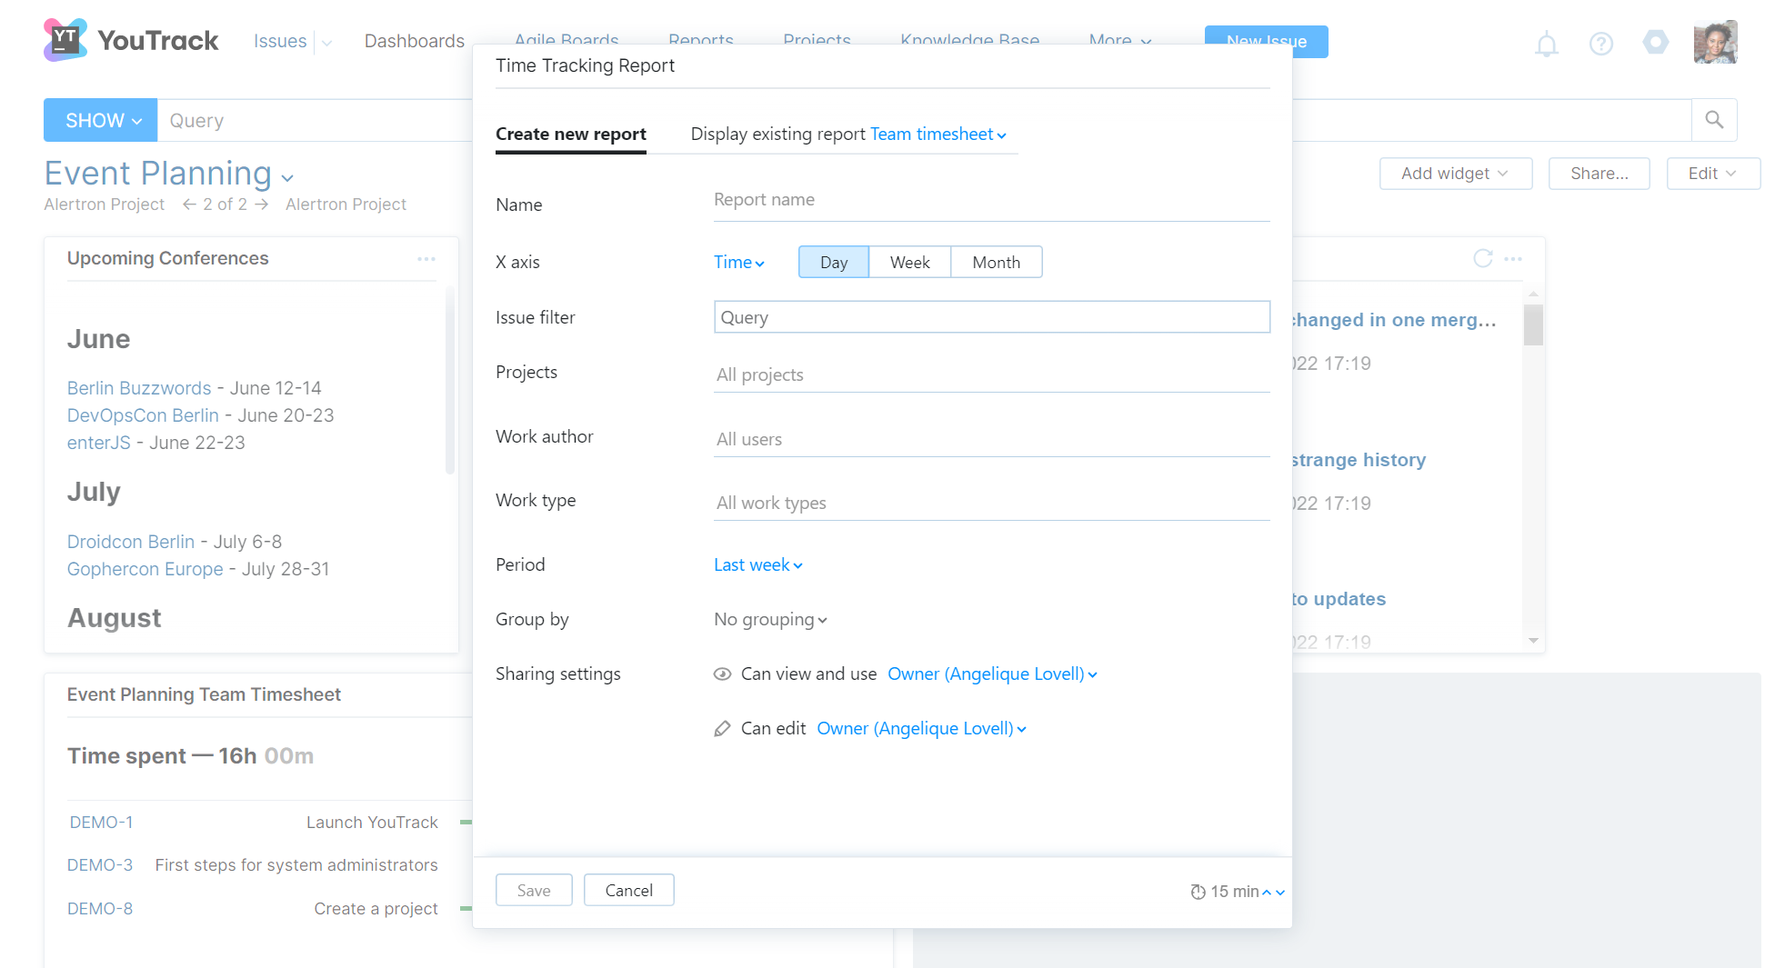Open the help question mark icon
Screen dimensions: 1765x968
click(x=1600, y=43)
